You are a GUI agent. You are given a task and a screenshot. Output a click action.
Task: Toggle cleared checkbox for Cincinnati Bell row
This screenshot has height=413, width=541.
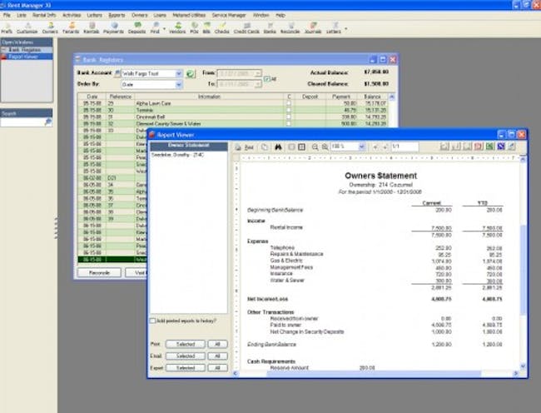pos(289,117)
